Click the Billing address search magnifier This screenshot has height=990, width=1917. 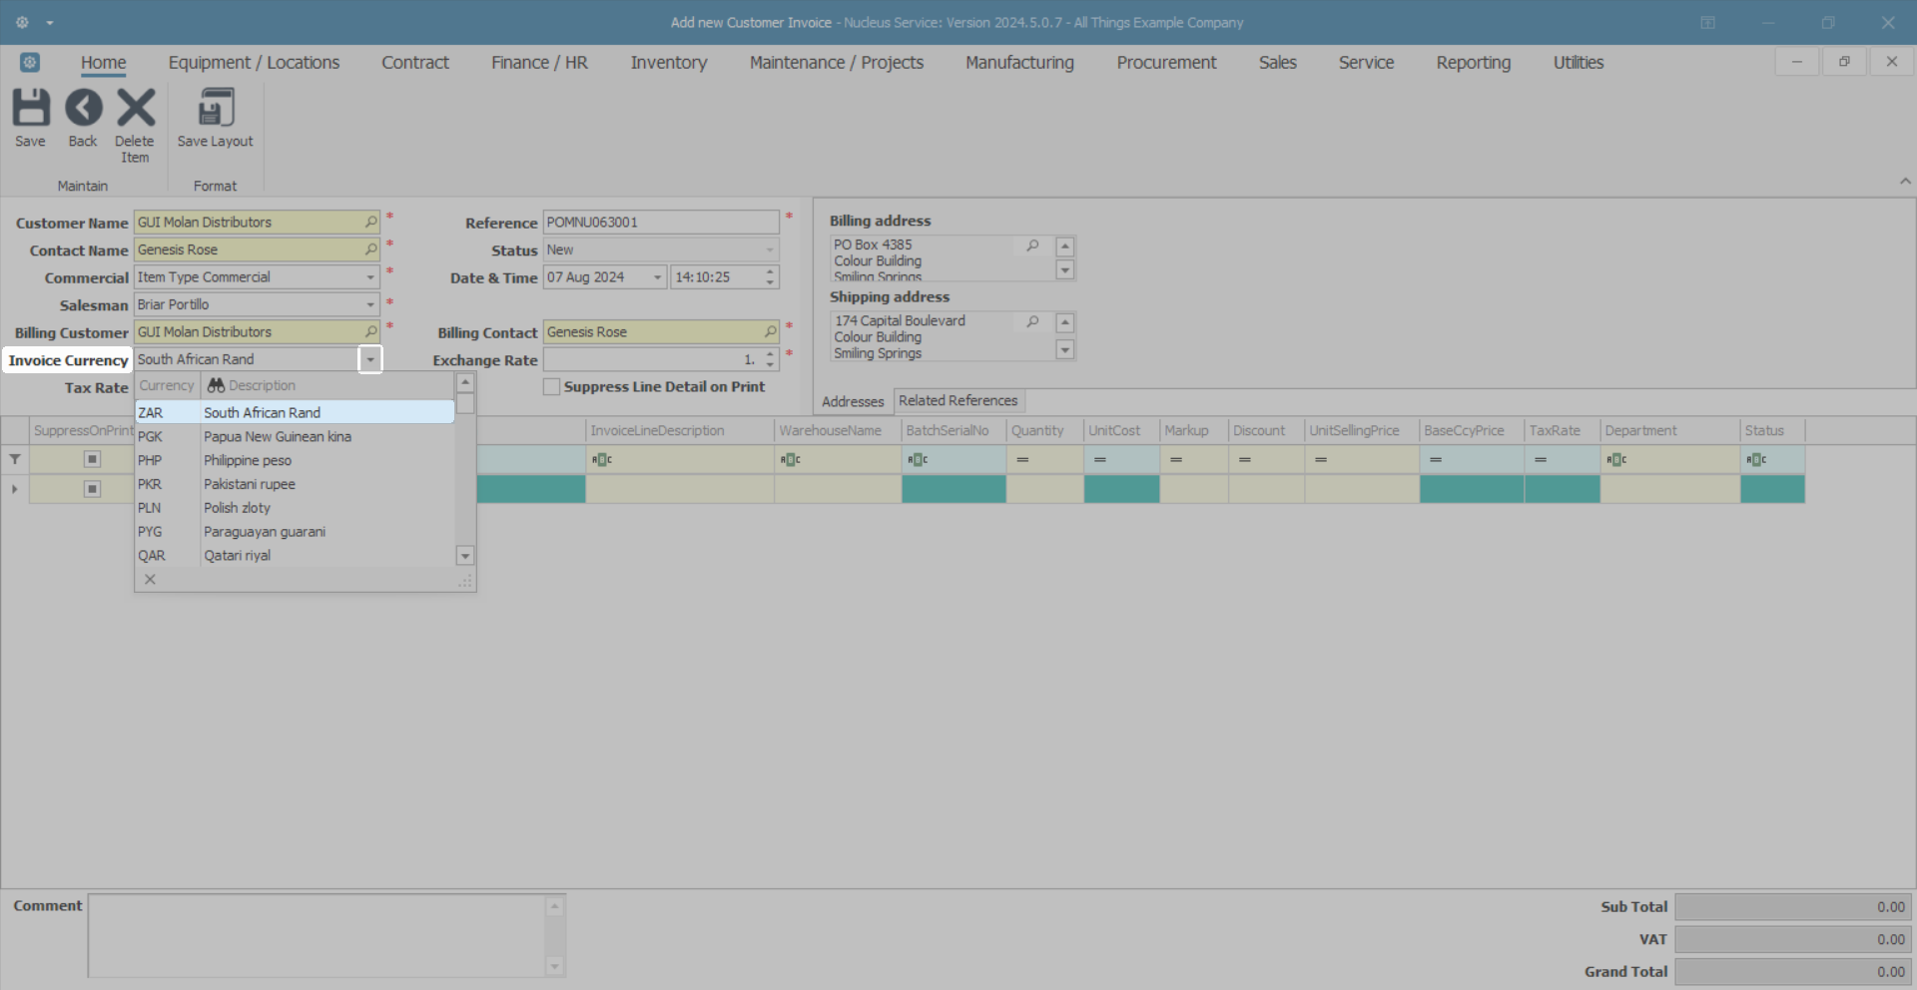coord(1033,246)
